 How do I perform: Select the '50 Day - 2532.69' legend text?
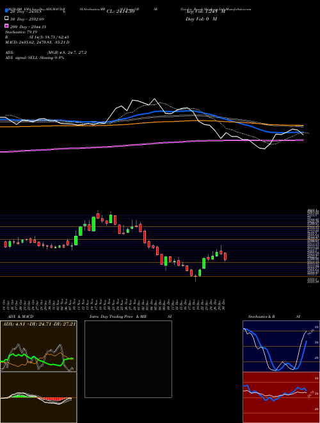click(x=27, y=19)
